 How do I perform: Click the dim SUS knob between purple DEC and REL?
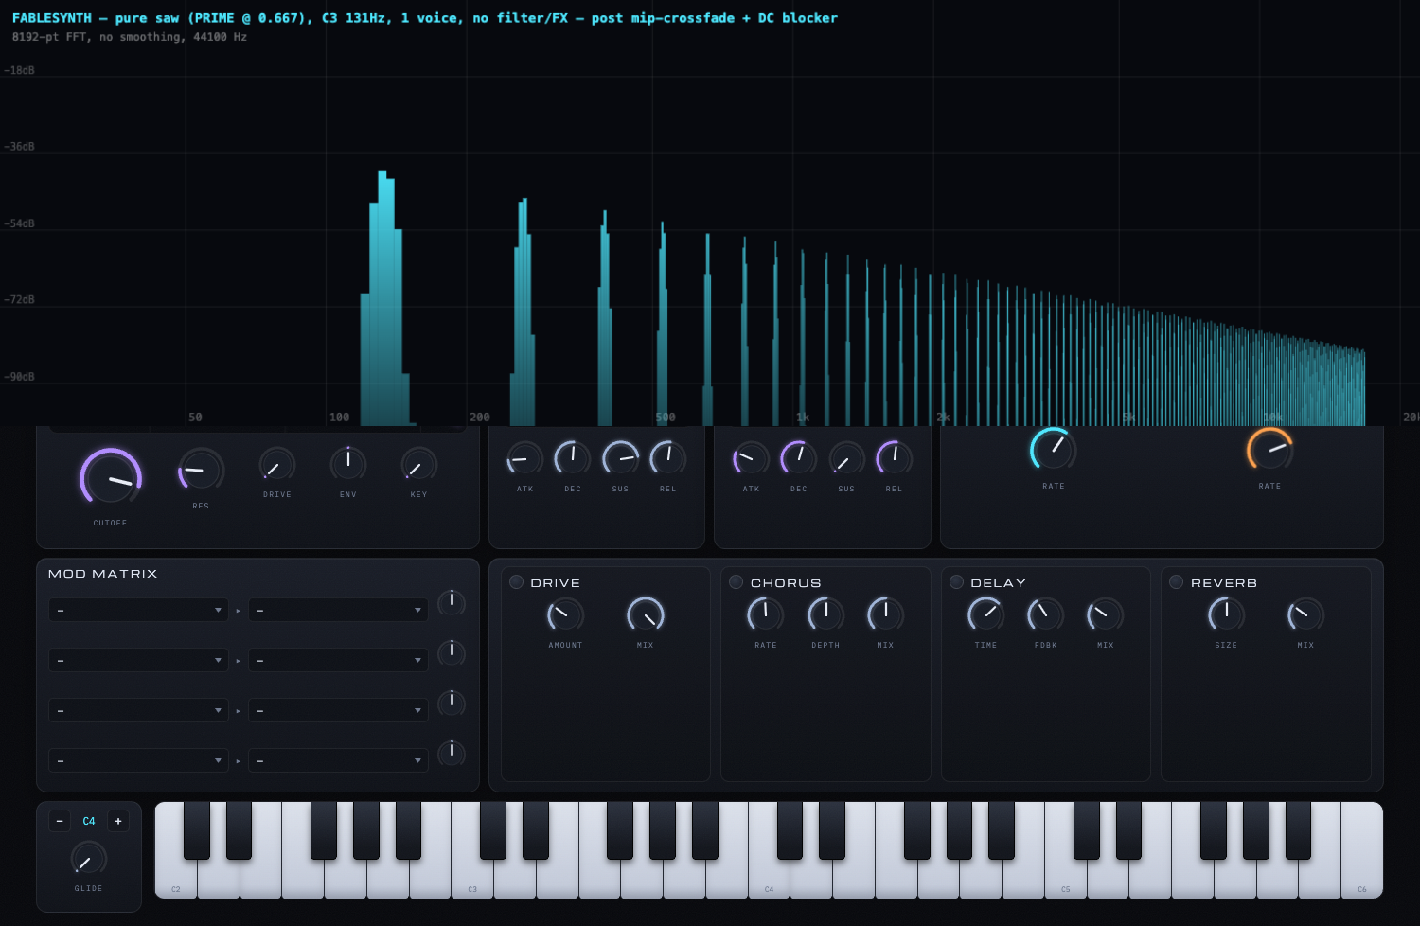(x=846, y=459)
